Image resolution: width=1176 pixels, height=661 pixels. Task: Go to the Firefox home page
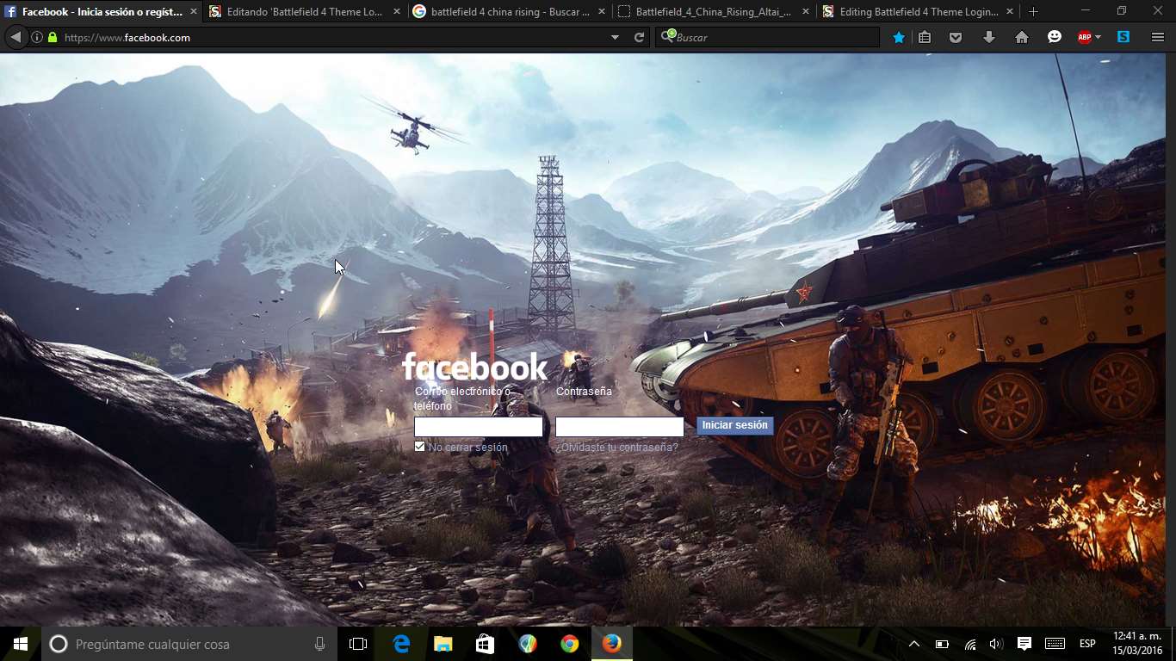[1022, 37]
